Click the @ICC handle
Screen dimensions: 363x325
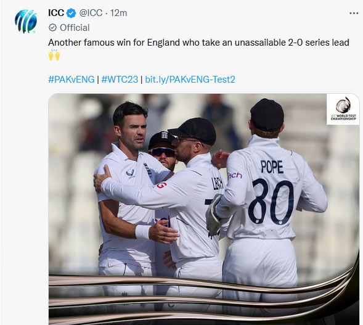click(91, 13)
